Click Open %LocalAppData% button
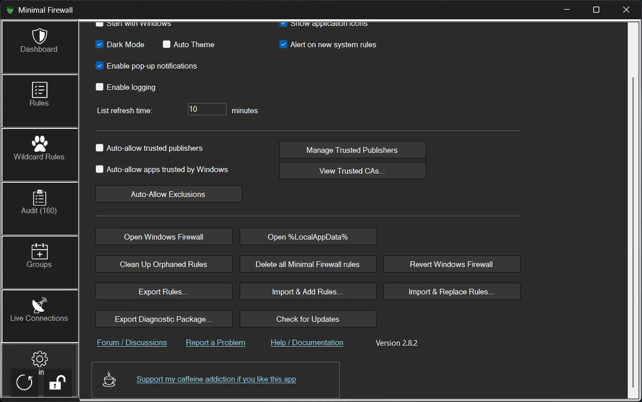 pos(308,236)
